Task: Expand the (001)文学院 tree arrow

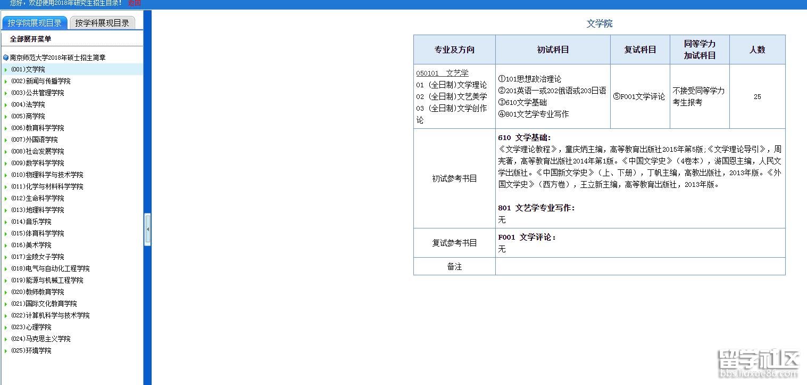Action: [x=6, y=70]
